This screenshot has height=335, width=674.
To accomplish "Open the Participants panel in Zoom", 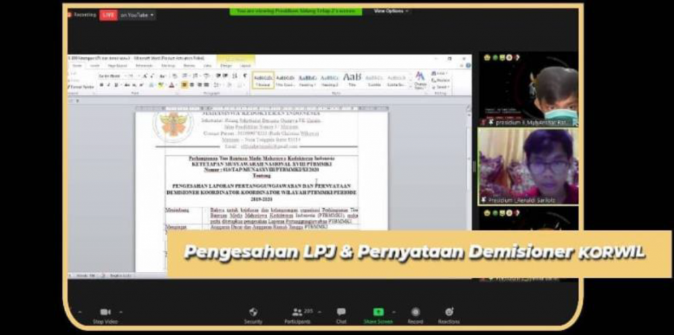I will click(297, 315).
